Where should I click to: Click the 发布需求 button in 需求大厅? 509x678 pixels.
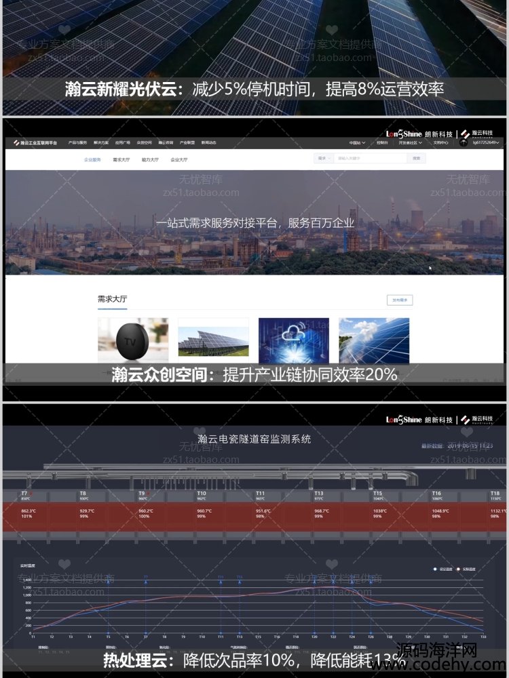pyautogui.click(x=400, y=300)
